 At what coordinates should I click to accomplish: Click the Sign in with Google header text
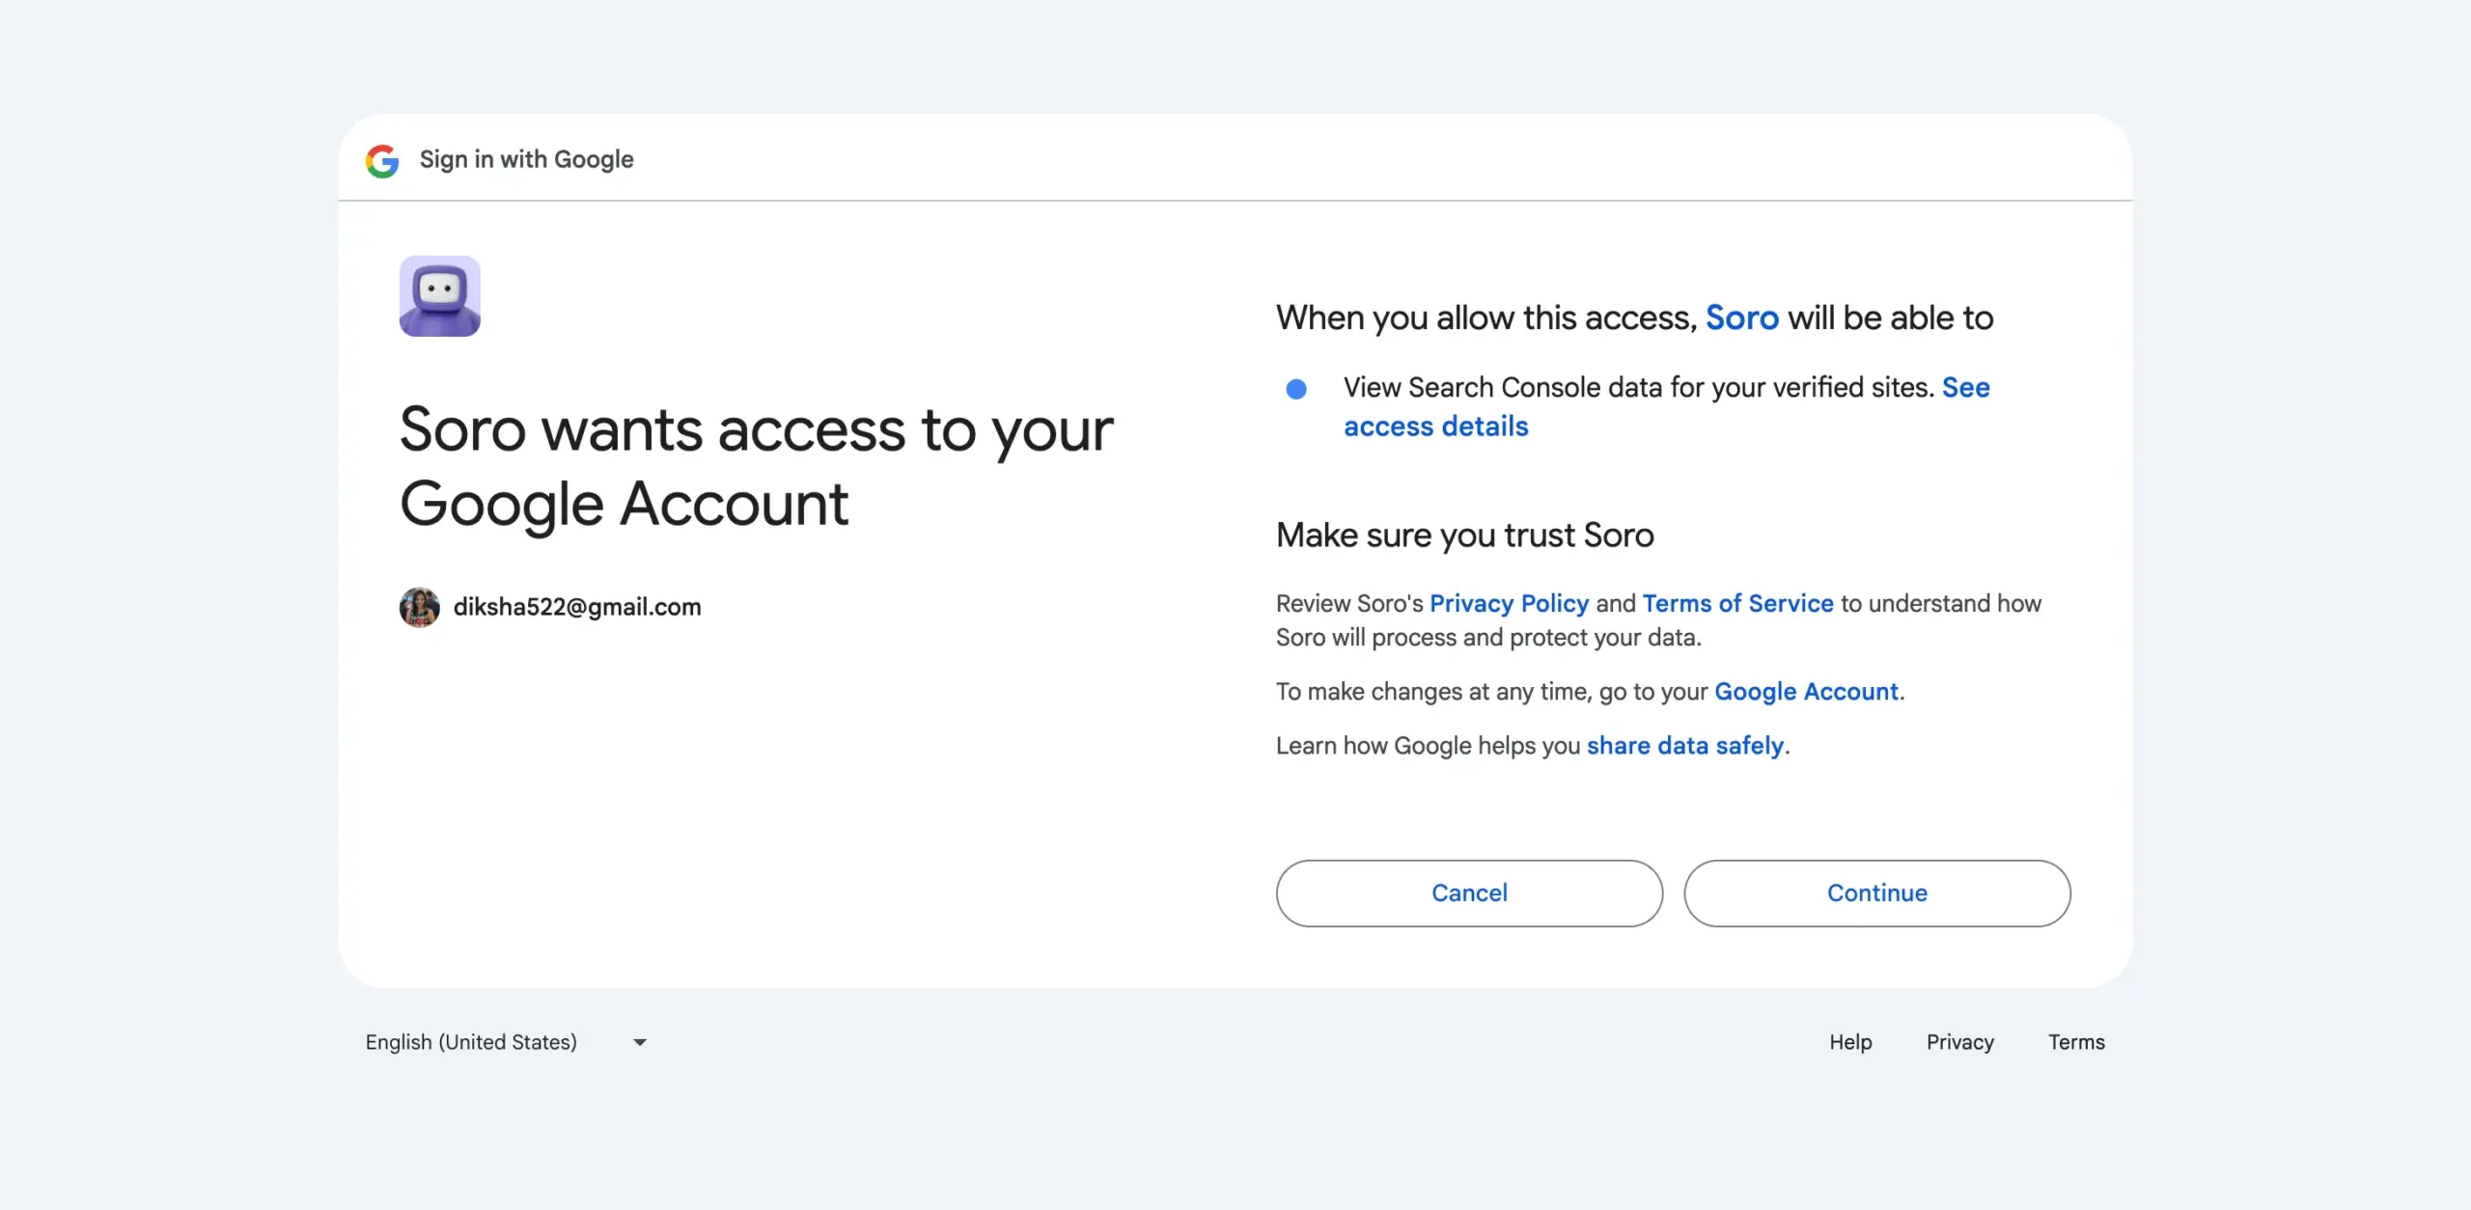pos(526,160)
